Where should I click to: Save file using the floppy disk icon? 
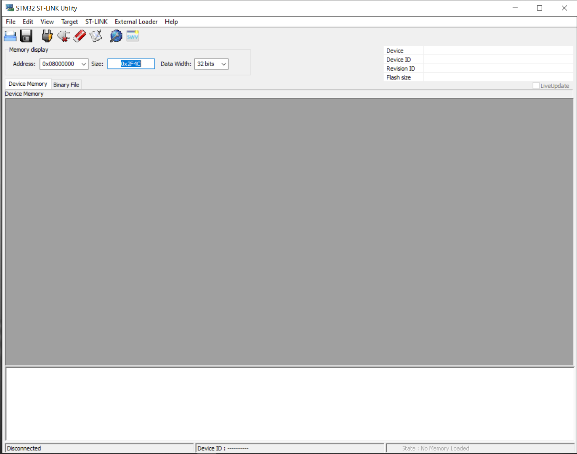point(26,36)
